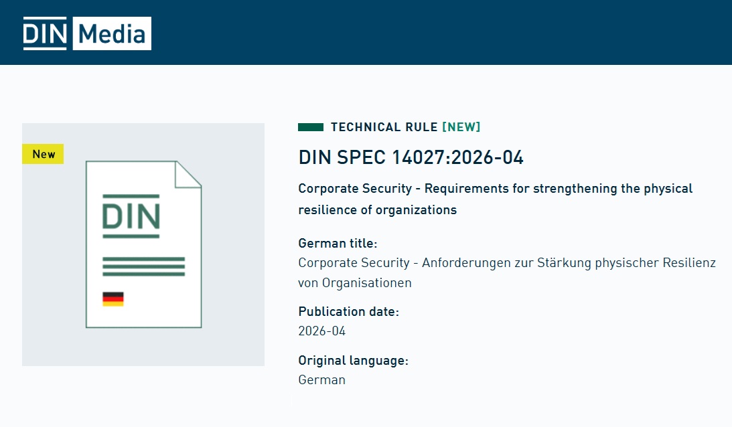Click the white Media box in logo

(112, 33)
